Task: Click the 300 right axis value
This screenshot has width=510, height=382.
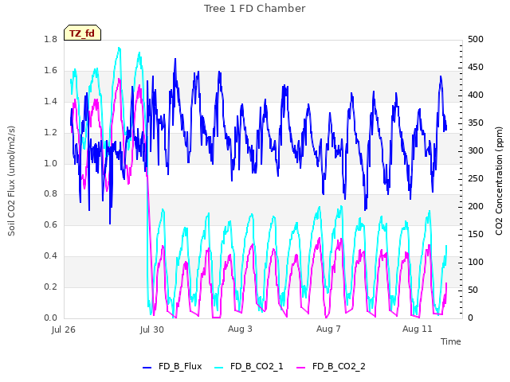Action: pyautogui.click(x=476, y=150)
